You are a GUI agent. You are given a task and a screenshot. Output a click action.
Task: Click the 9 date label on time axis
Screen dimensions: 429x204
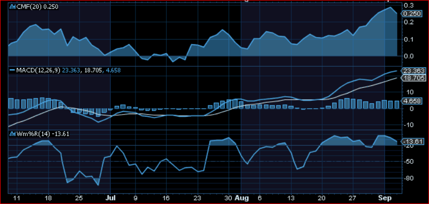pos(136,197)
